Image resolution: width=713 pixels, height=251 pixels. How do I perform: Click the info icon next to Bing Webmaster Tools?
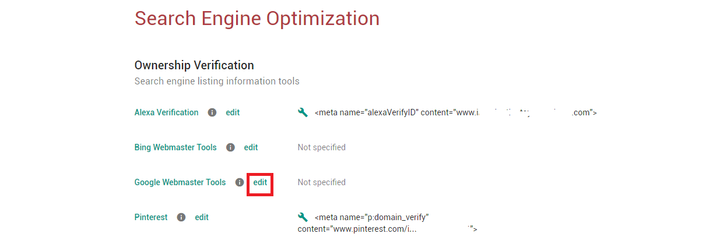pyautogui.click(x=230, y=147)
